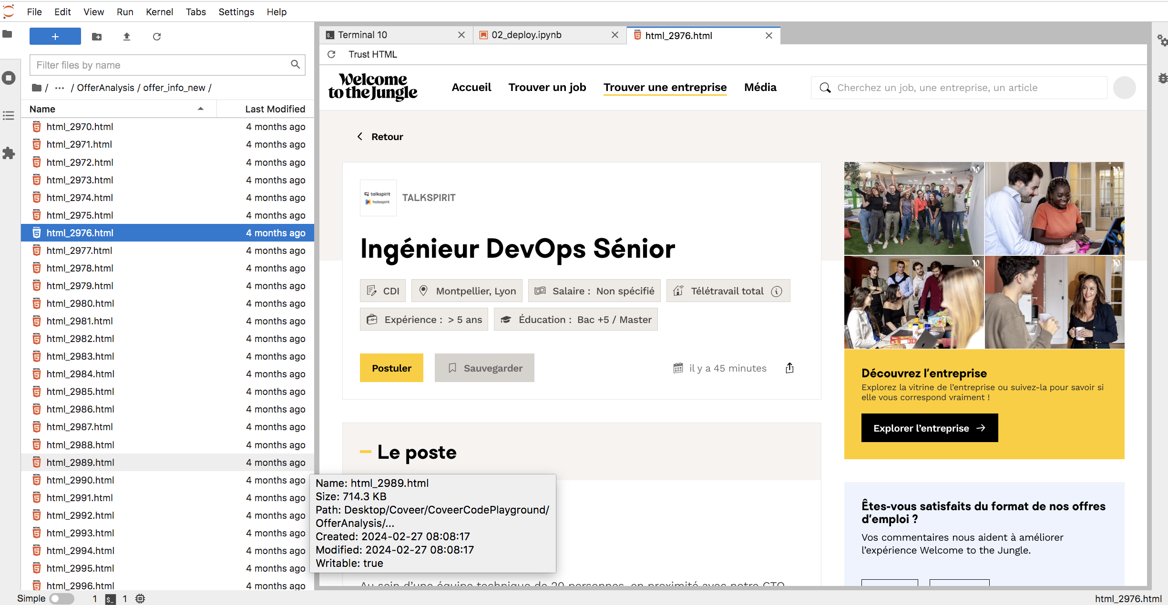Screen dimensions: 1168x605
Task: Click the back arrow icon to return
Action: [360, 137]
